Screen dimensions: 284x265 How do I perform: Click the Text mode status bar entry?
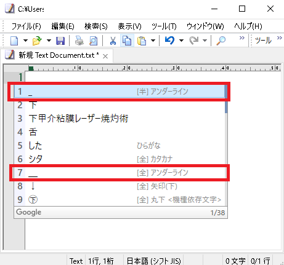tap(76, 261)
